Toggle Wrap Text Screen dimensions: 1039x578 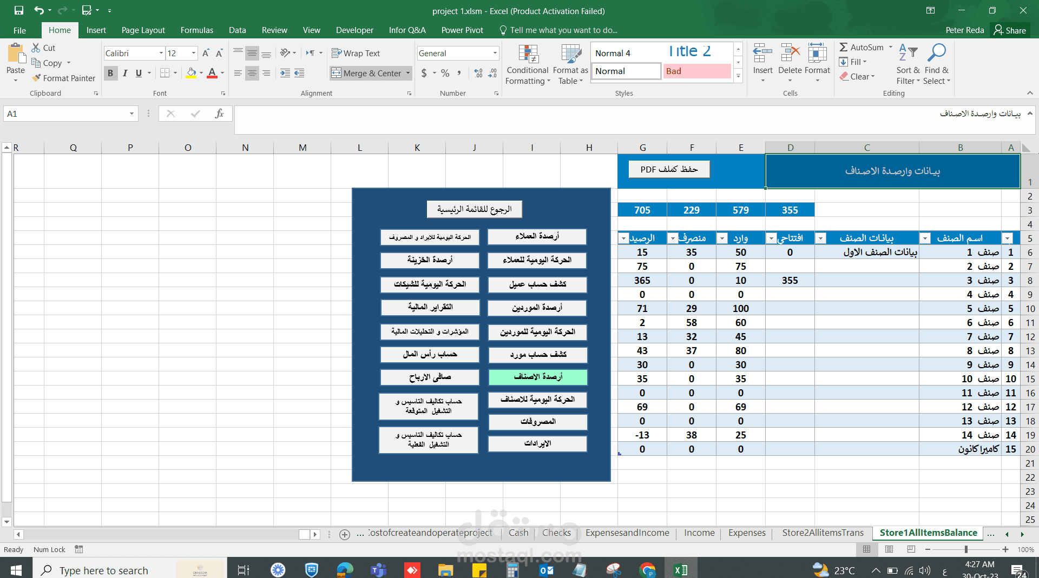click(x=356, y=53)
